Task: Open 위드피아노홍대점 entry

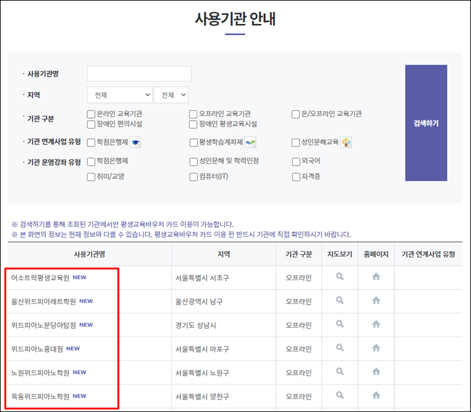Action: [37, 349]
